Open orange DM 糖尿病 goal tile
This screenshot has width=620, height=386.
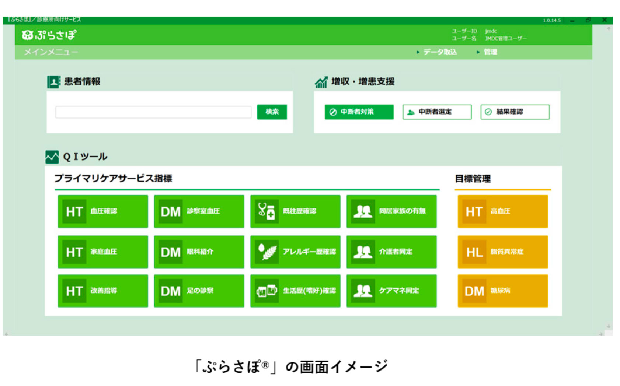503,291
